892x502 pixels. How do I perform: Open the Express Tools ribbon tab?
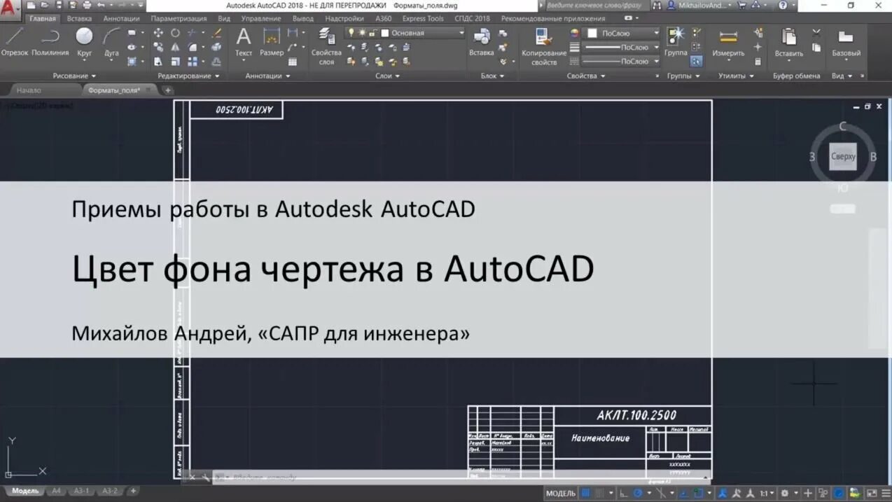(423, 19)
